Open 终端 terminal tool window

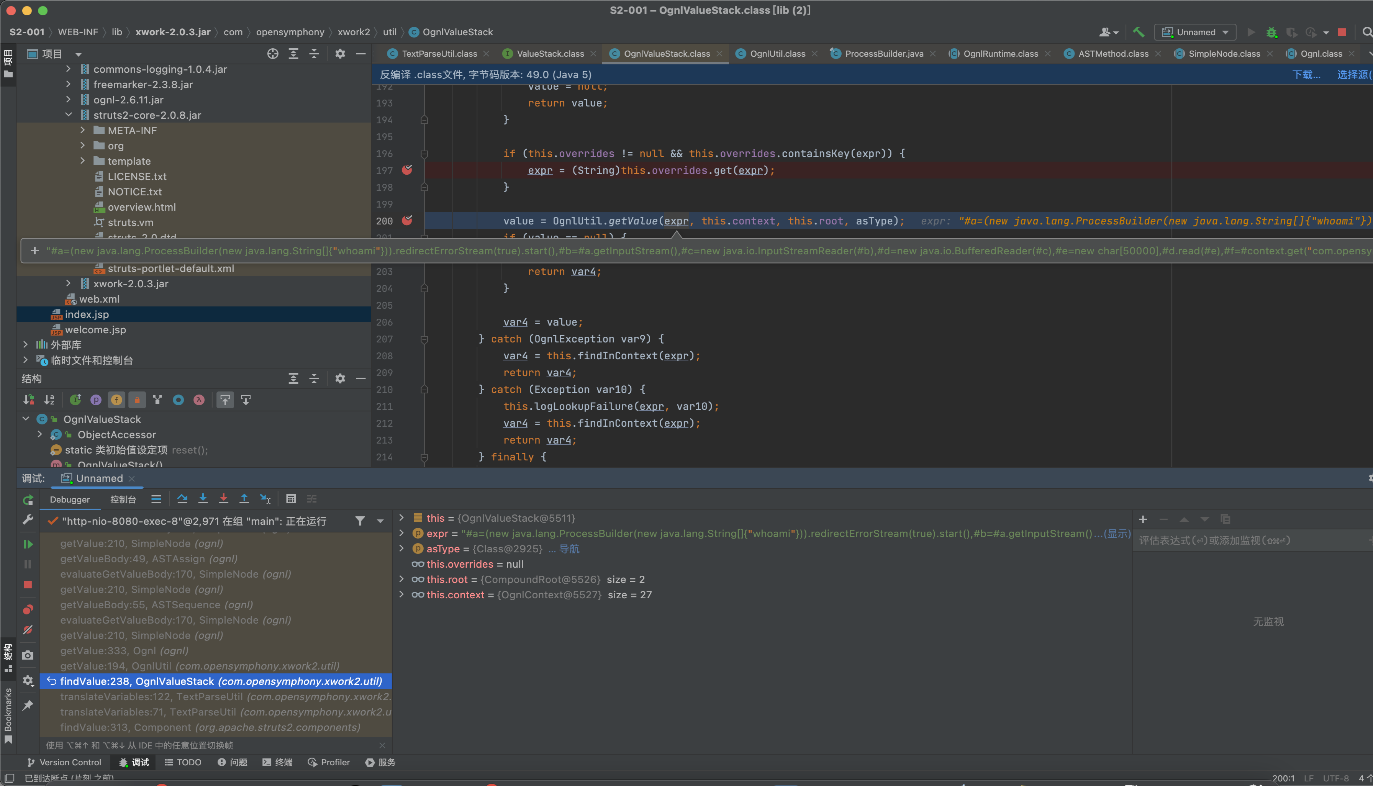[x=277, y=762]
